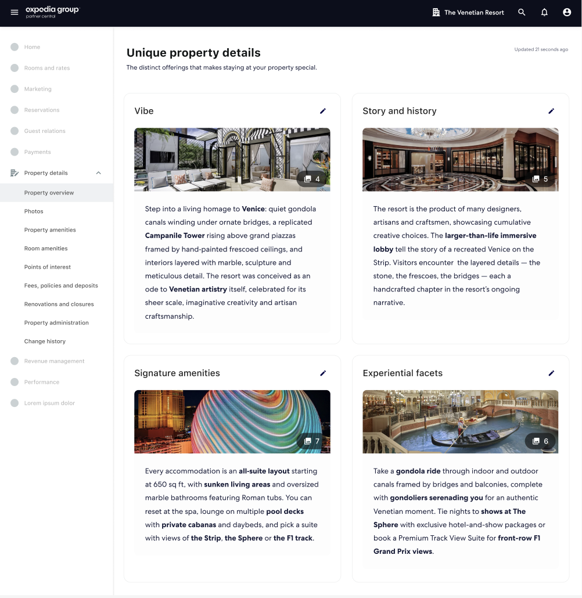Click the Property details section label

pos(46,173)
